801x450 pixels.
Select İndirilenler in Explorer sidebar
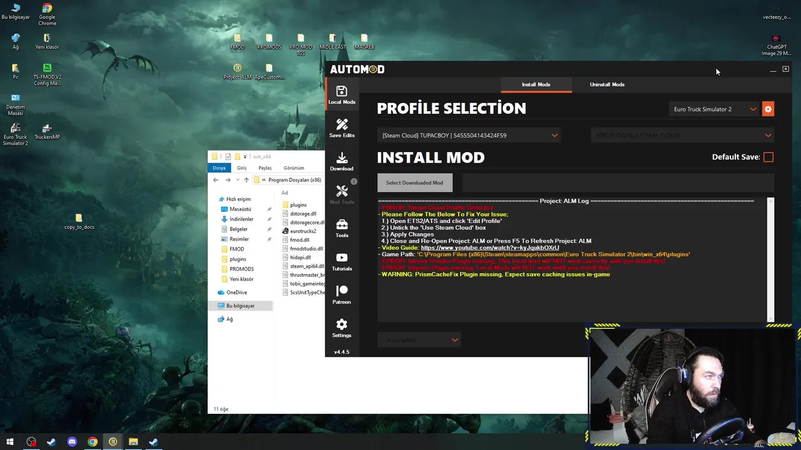click(x=242, y=219)
